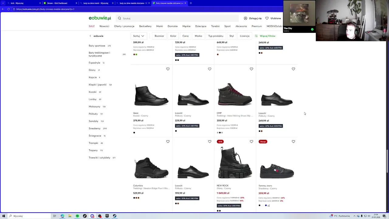Open the Premium menu
This screenshot has width=389, height=219.
point(256,26)
